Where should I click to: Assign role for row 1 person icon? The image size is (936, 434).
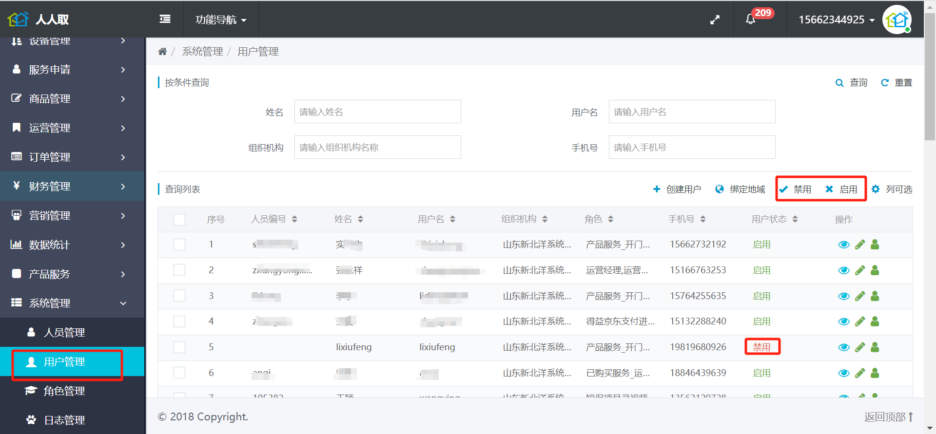[875, 245]
